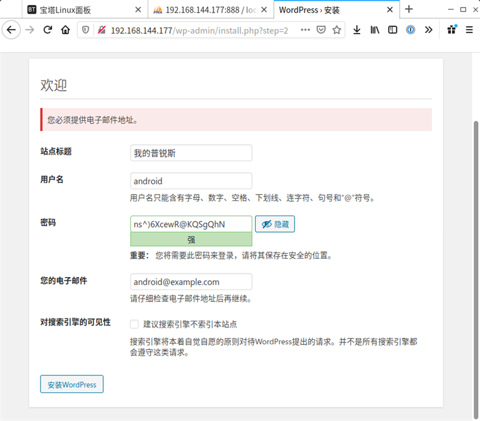Click the 欢迎 heading

tap(54, 85)
